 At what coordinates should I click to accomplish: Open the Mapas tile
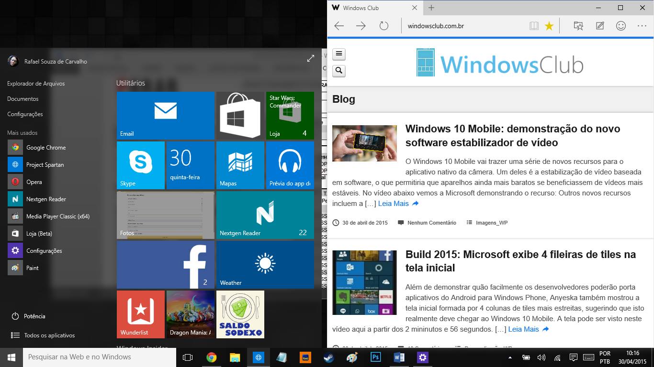[x=240, y=165]
